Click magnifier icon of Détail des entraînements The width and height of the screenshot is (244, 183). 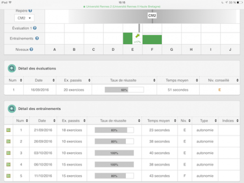click(12, 109)
